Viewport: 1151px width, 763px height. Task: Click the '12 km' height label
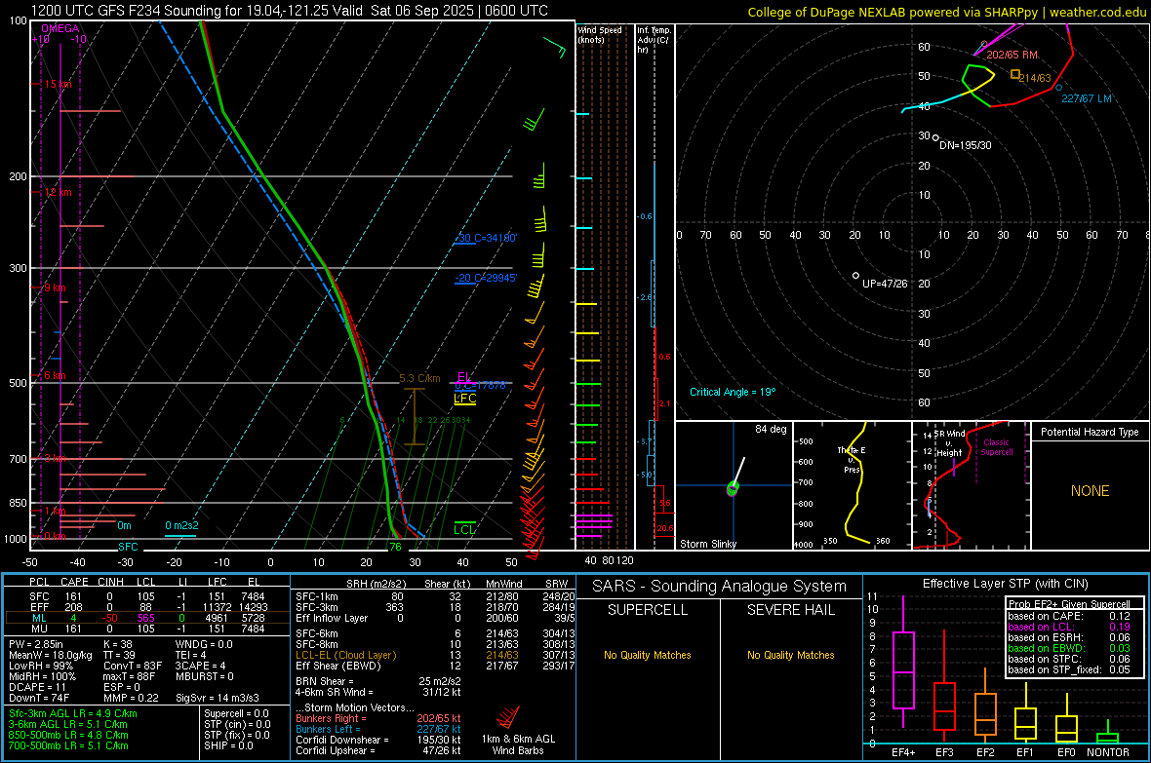(x=58, y=192)
